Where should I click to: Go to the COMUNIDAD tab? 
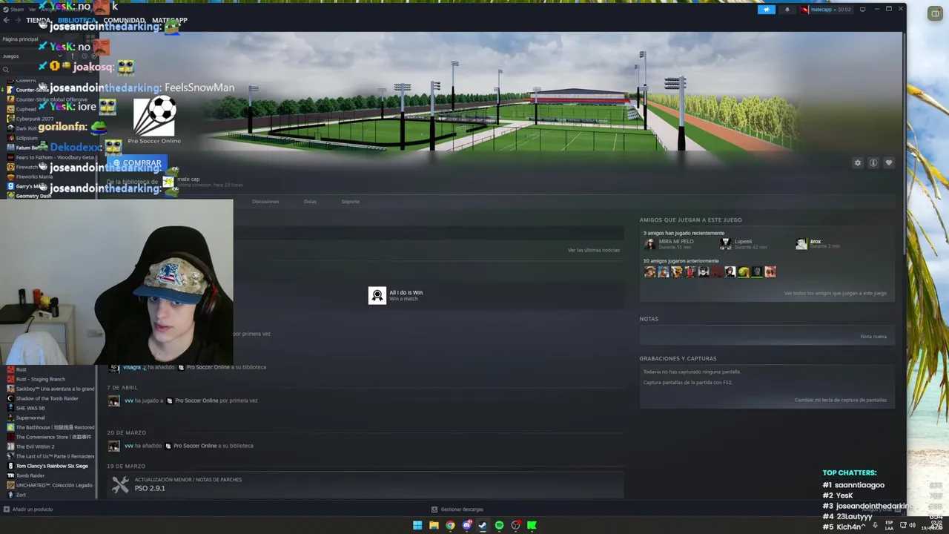(x=124, y=20)
